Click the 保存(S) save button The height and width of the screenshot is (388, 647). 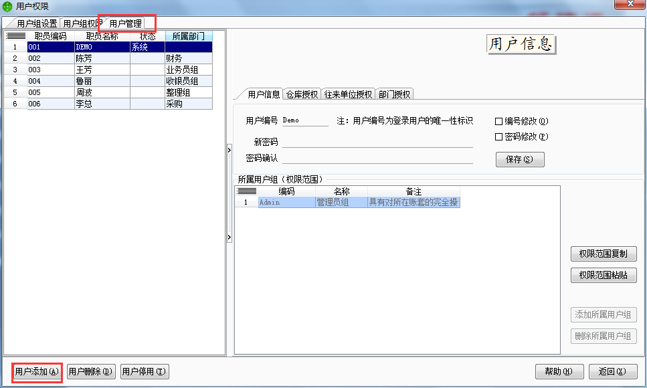pos(520,159)
